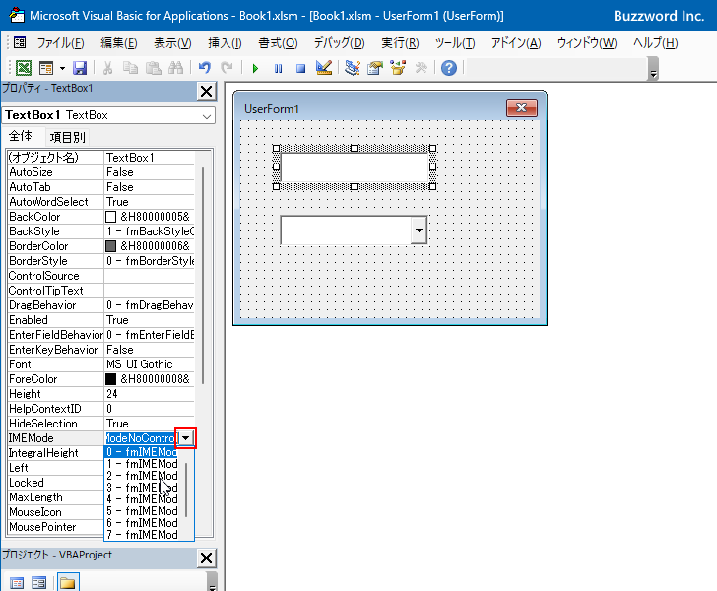
Task: Click the Paste clipboard icon
Action: point(154,68)
